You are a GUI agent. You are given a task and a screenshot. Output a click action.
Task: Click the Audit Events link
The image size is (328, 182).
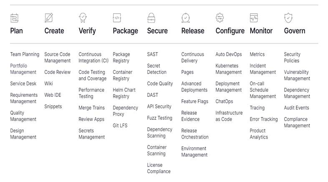click(x=297, y=108)
